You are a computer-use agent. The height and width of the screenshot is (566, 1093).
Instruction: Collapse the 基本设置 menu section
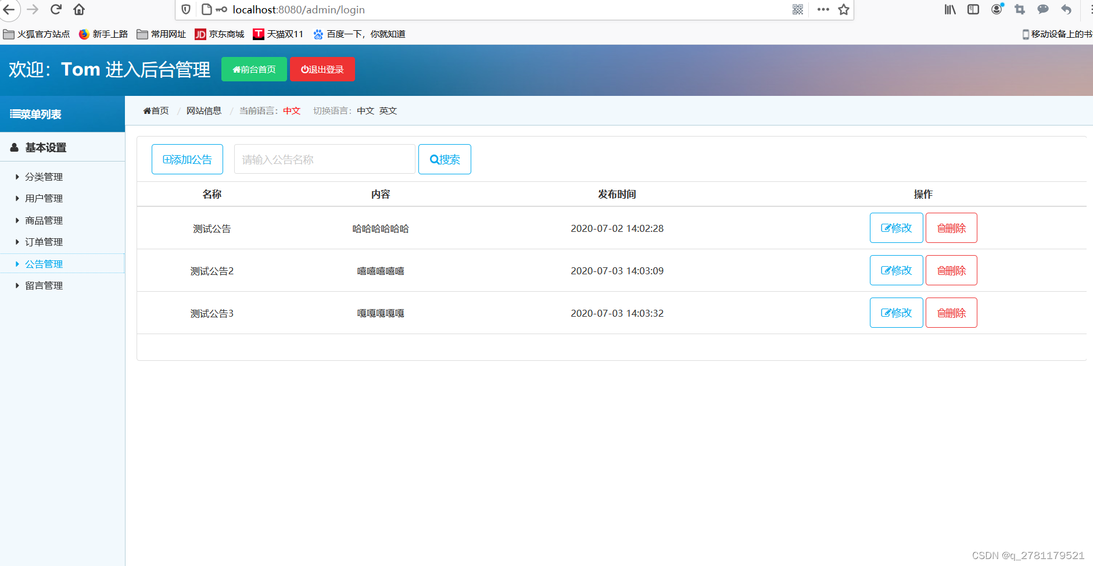point(62,148)
